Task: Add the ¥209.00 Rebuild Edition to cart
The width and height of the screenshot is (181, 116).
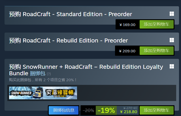Action: (x=157, y=51)
